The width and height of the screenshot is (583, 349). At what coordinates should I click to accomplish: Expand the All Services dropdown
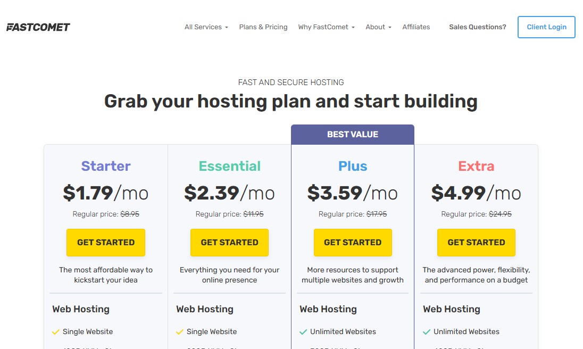coord(206,27)
